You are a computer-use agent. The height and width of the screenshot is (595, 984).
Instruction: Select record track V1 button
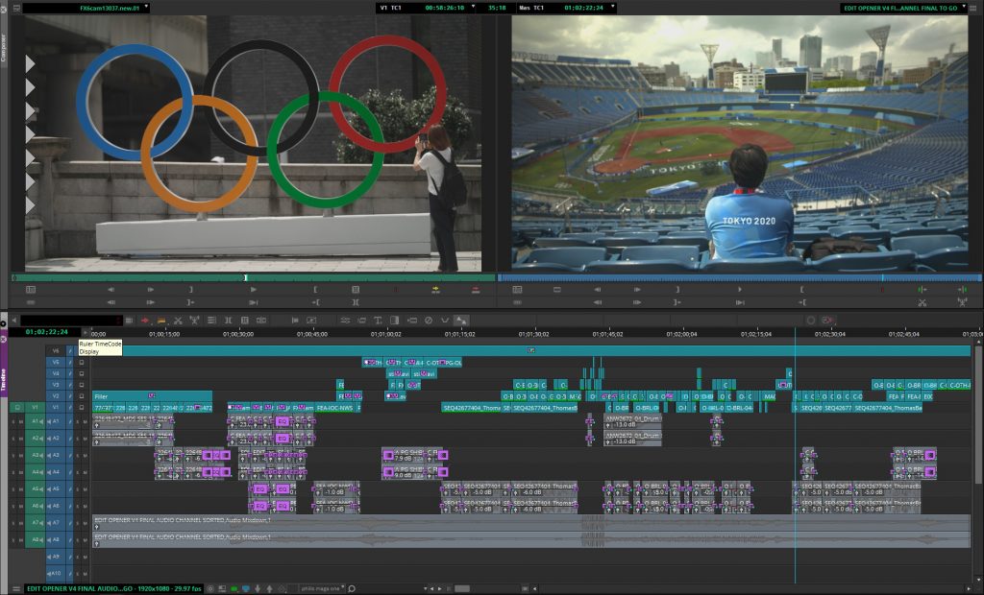(56, 408)
